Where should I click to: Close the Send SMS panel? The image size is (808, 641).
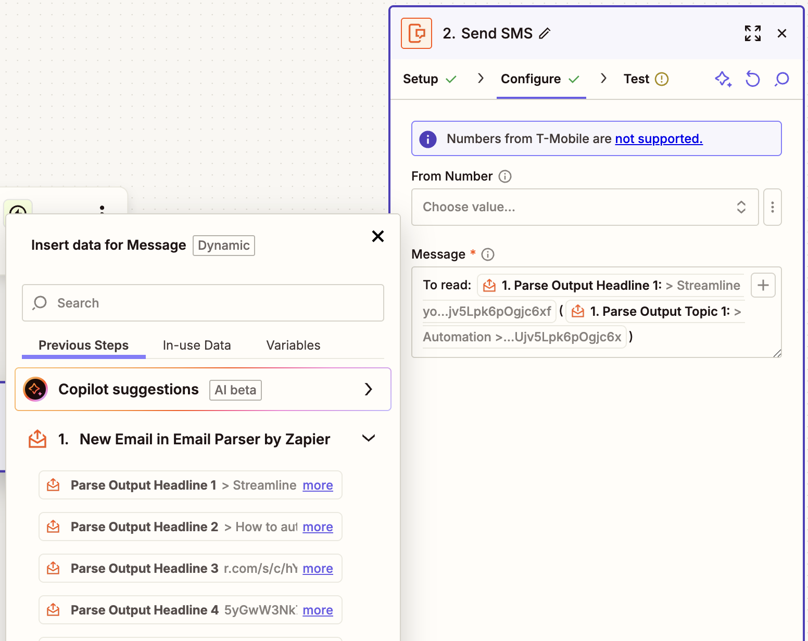(782, 33)
